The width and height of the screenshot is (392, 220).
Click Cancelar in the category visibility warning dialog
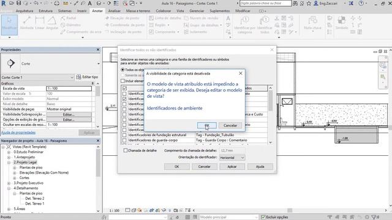pos(230,125)
